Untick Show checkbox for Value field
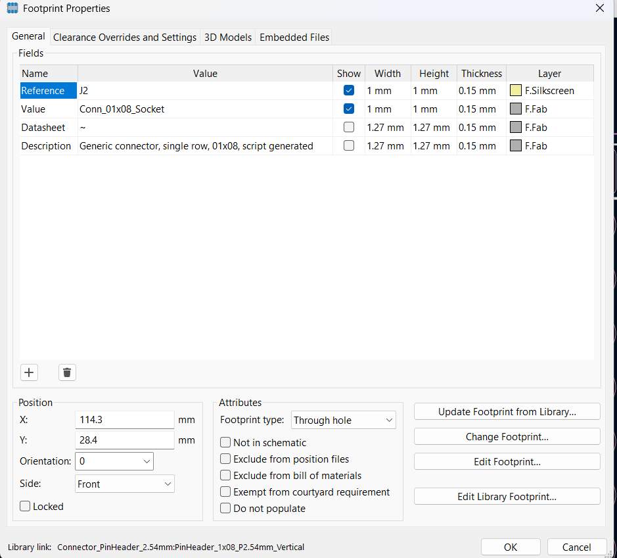This screenshot has width=617, height=558. 349,109
